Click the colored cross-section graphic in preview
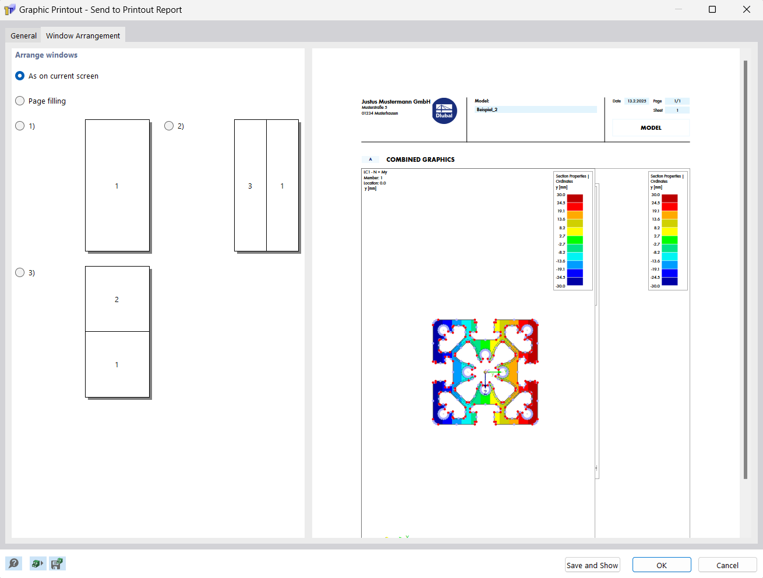 point(485,372)
